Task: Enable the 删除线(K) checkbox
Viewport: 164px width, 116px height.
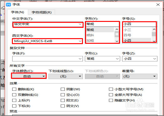Action: coord(14,89)
